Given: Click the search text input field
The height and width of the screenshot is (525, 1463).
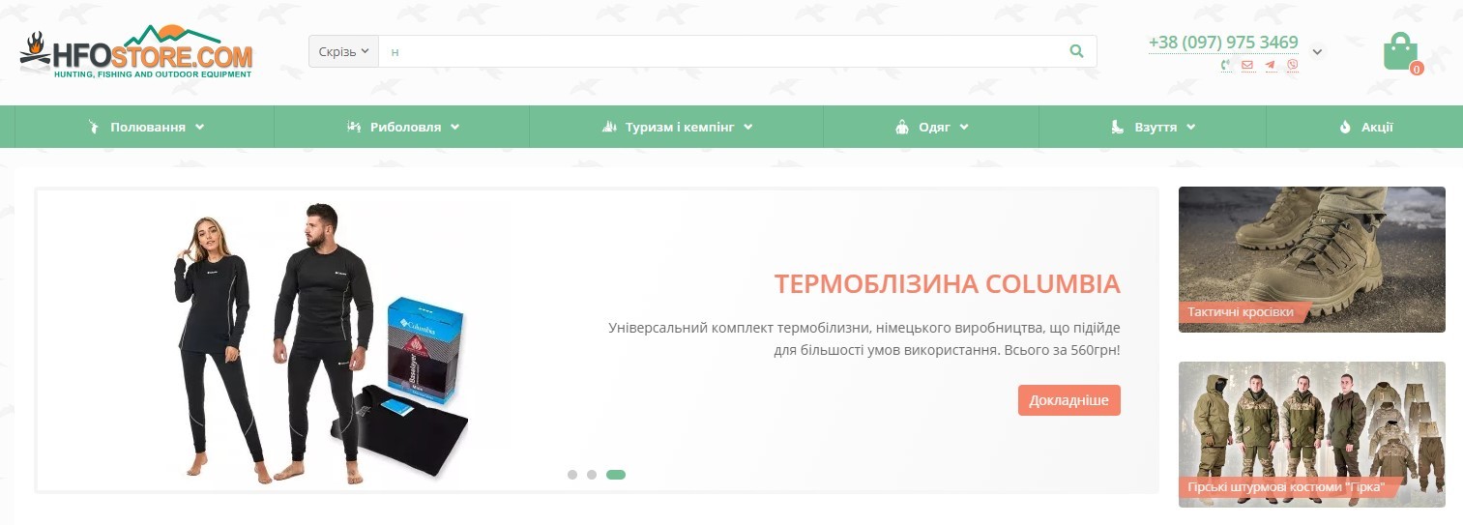Looking at the screenshot, I should pos(720,51).
